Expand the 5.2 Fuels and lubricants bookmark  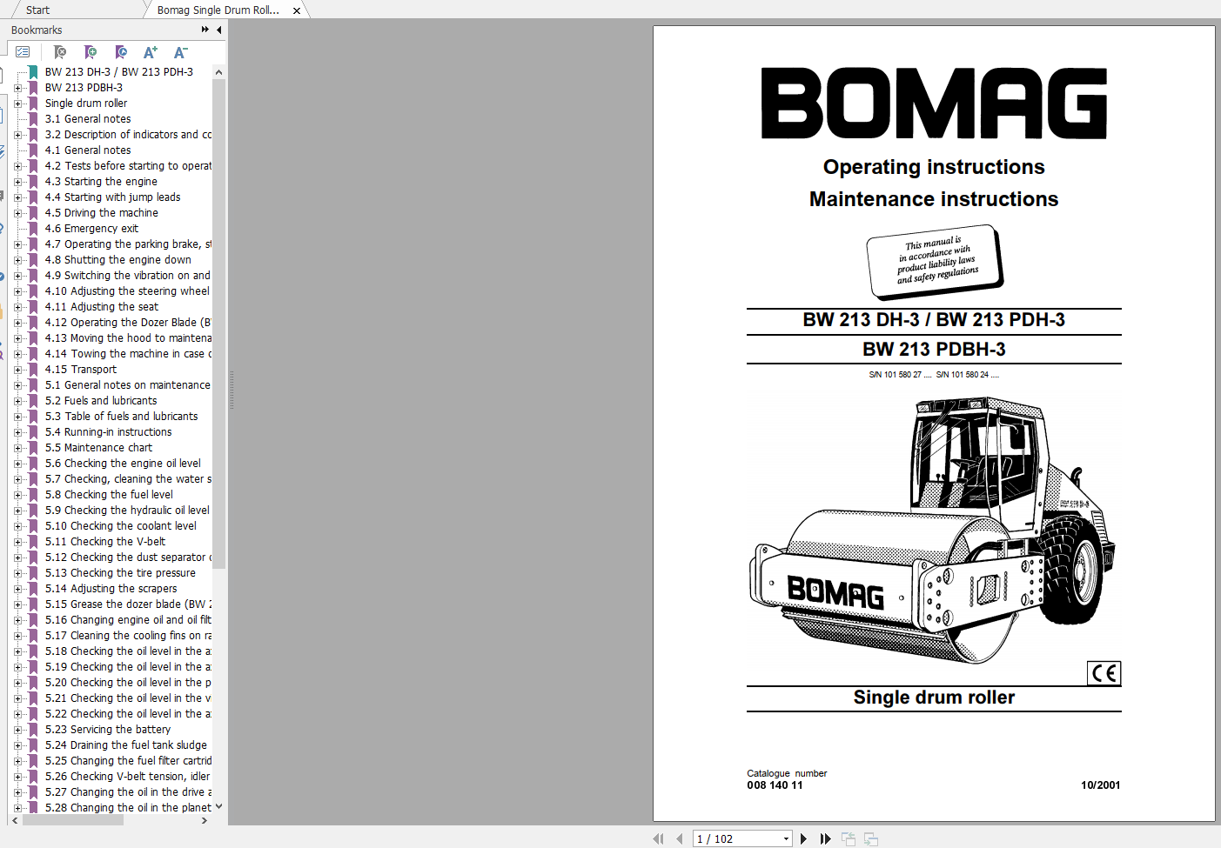[x=17, y=401]
